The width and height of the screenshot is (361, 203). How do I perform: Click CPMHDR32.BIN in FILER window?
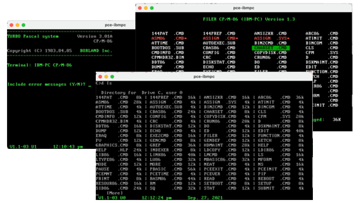point(167,58)
